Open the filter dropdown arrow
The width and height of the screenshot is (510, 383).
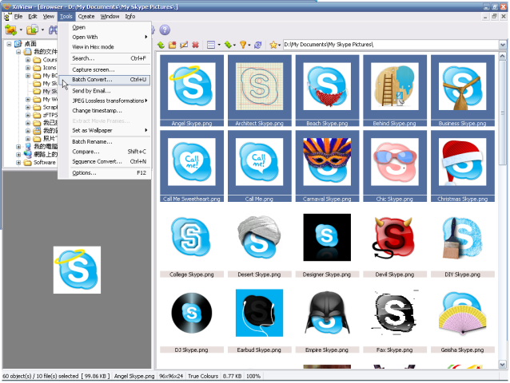click(x=249, y=45)
